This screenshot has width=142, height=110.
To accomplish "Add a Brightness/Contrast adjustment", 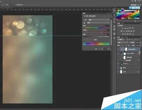I will [x=122, y=28].
